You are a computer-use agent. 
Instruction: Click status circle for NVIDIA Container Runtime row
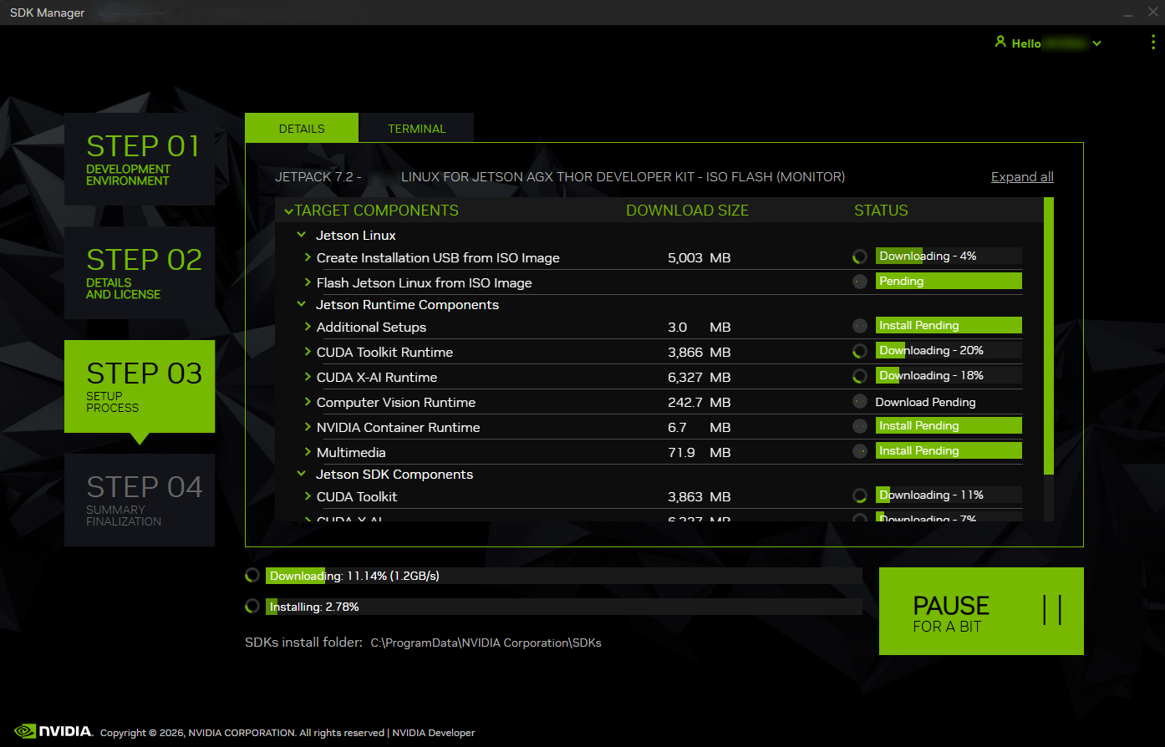pyautogui.click(x=859, y=426)
